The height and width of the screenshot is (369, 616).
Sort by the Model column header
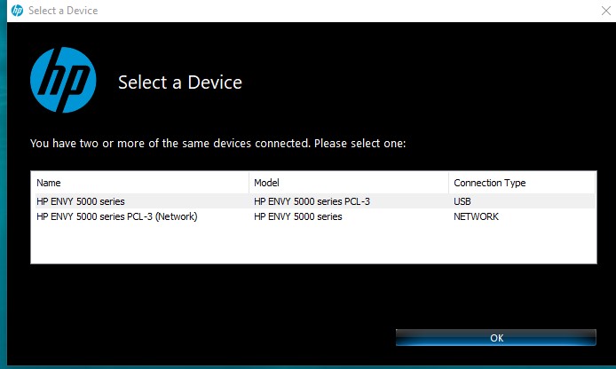(x=349, y=183)
